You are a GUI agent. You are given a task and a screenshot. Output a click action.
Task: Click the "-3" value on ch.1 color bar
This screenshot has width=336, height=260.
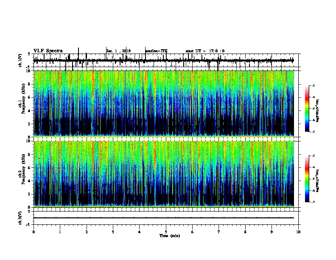pyautogui.click(x=313, y=85)
